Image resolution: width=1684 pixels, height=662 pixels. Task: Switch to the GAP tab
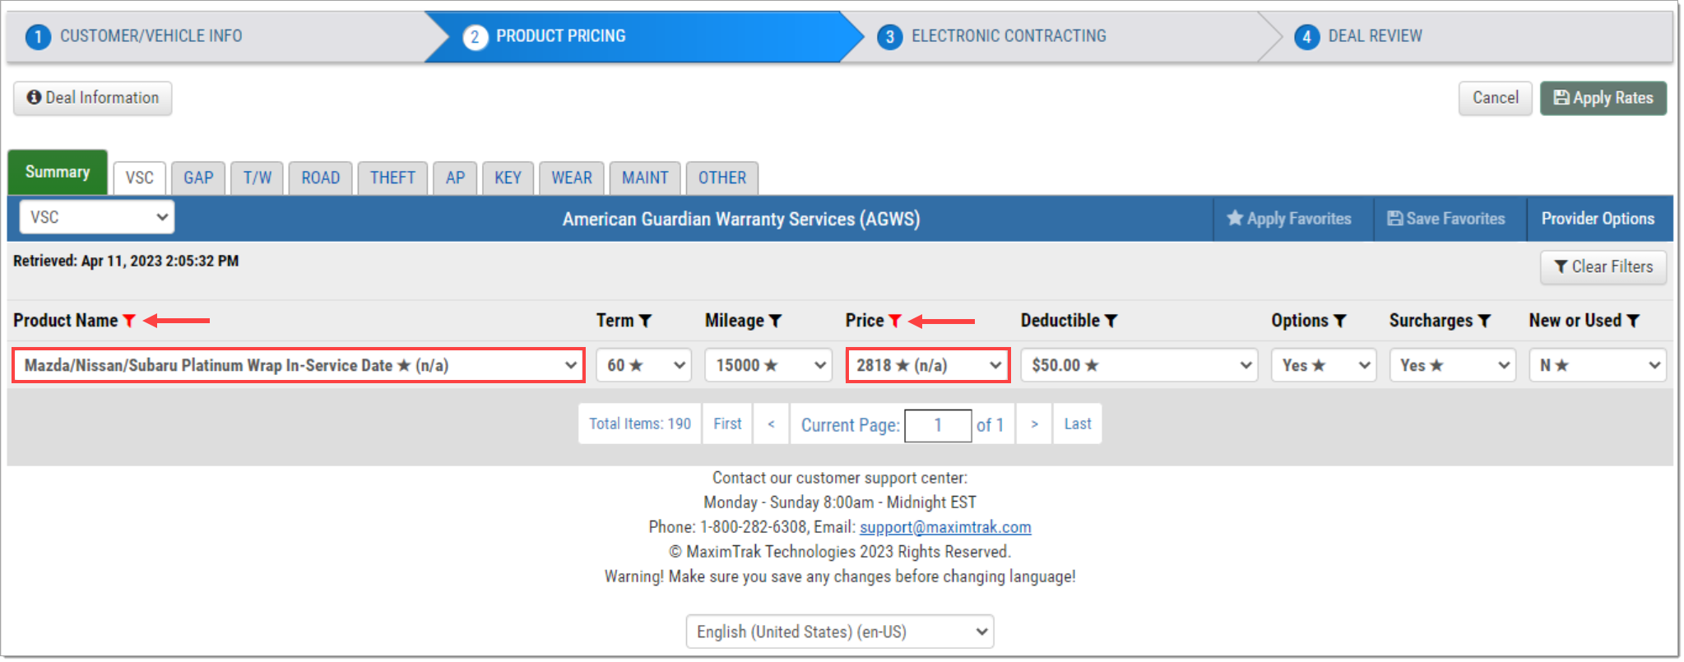coord(198,178)
